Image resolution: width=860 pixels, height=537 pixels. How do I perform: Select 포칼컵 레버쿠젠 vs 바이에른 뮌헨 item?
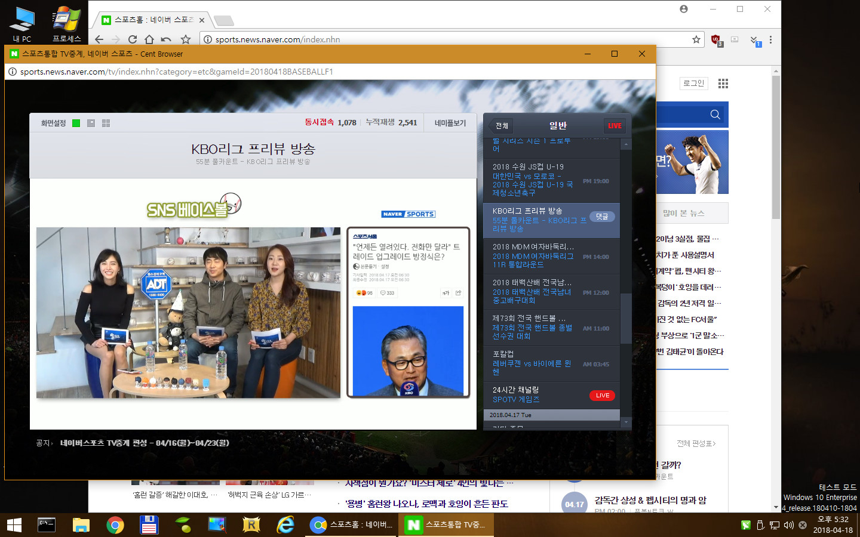point(551,363)
